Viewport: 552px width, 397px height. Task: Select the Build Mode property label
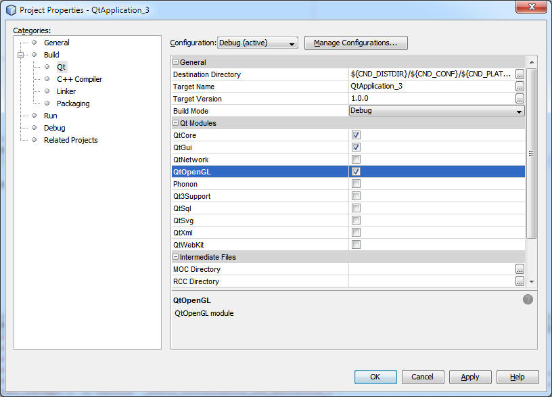[x=191, y=111]
